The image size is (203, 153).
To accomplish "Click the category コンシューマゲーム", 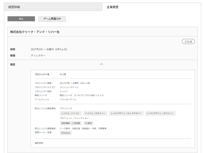I will tap(69, 87).
